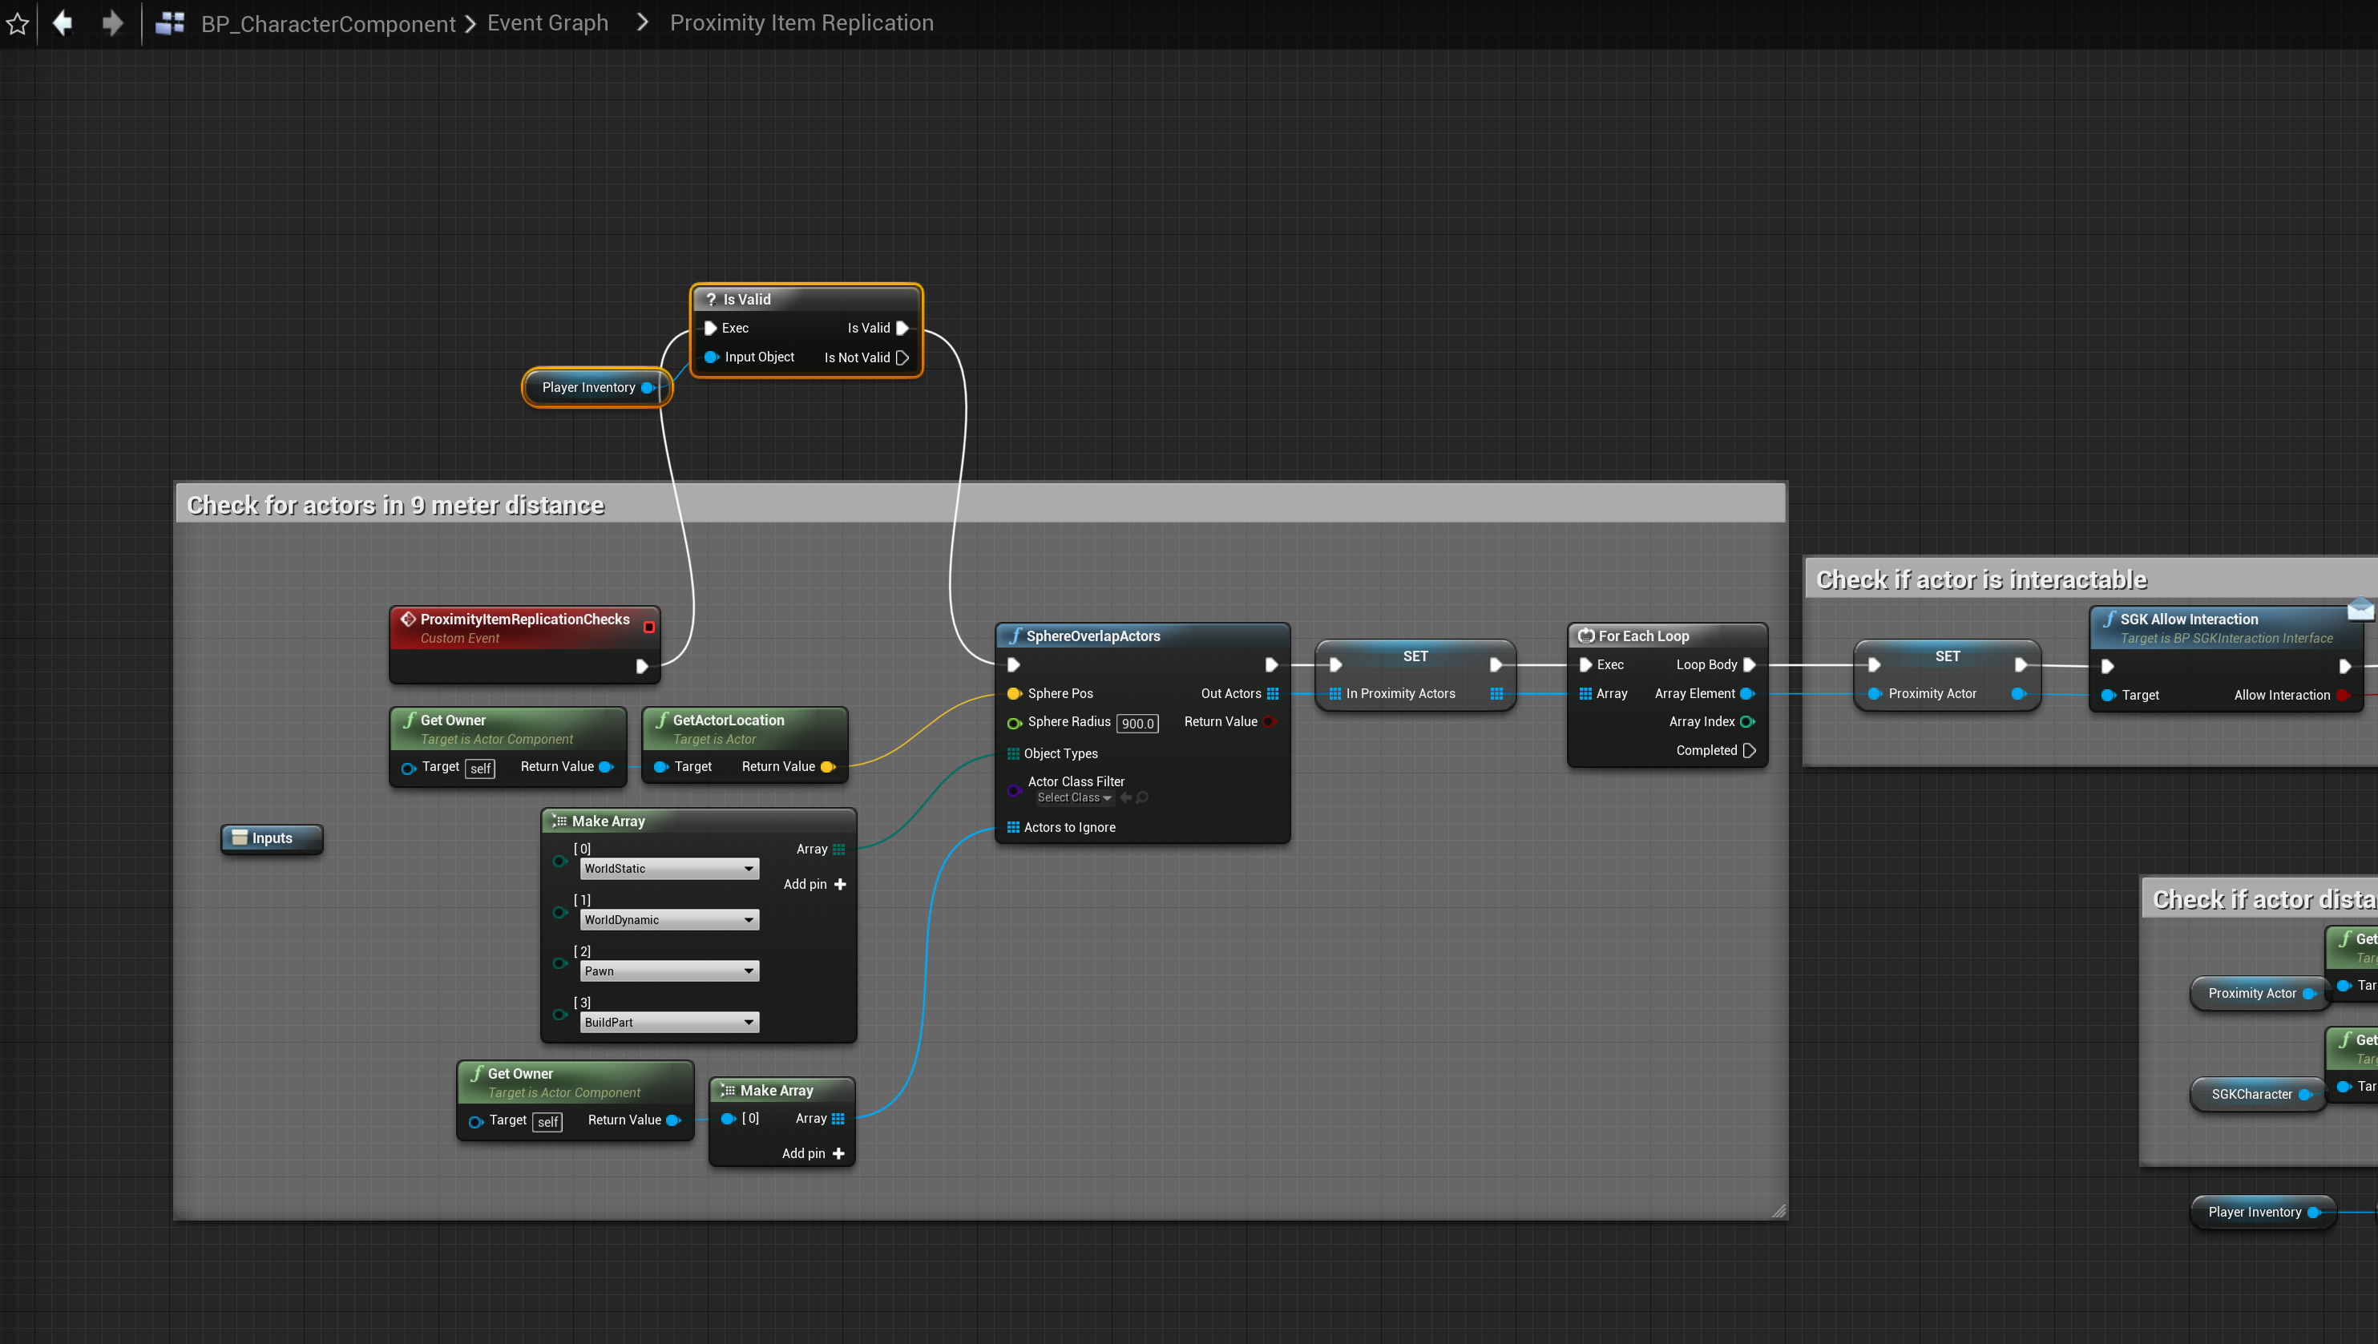Image resolution: width=2378 pixels, height=1344 pixels.
Task: Click the yellow Sphere Pos pin
Action: 1014,693
